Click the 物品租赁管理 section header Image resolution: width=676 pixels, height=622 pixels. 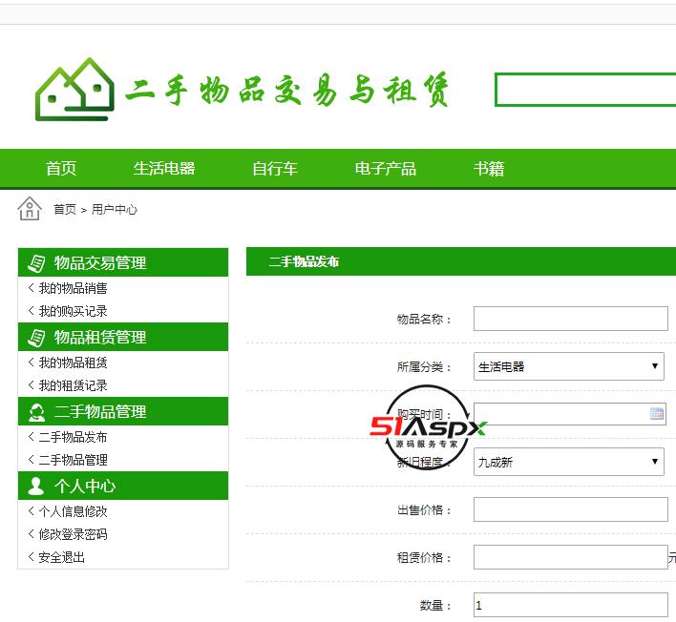123,337
